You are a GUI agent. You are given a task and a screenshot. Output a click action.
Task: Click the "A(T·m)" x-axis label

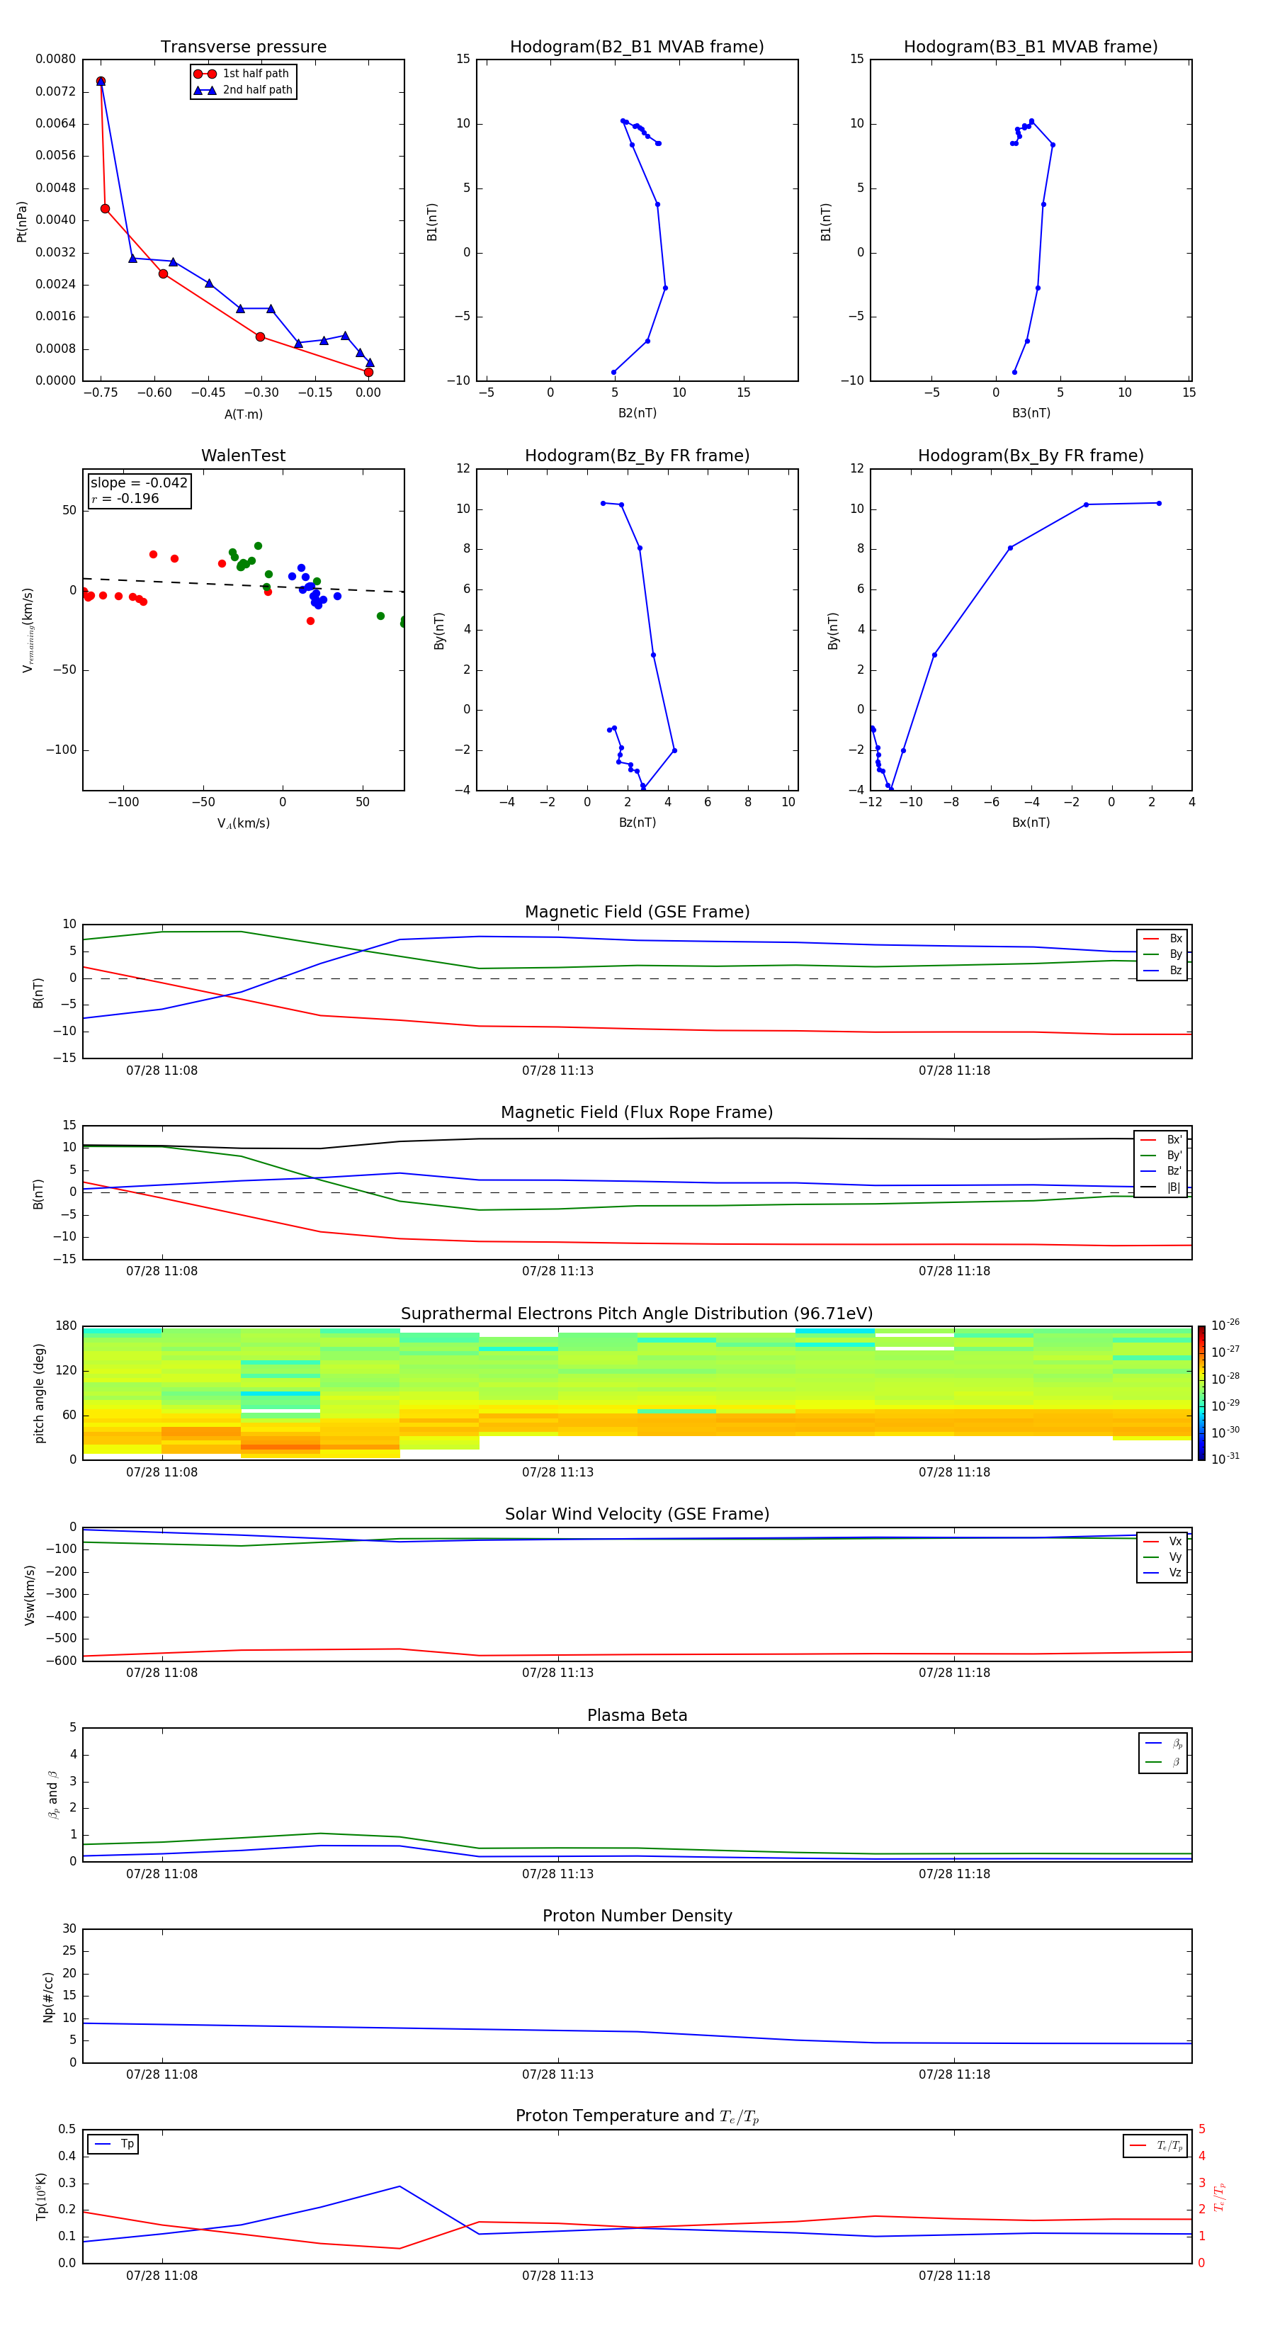(243, 414)
